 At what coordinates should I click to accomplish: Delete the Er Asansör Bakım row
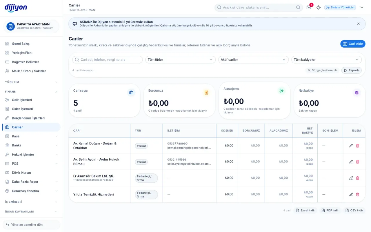[358, 178]
